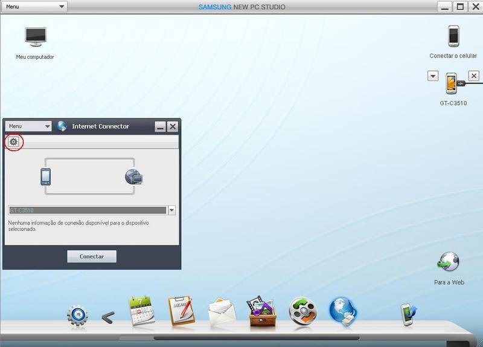
Task: Expand the GT-C3510 device selector arrow
Action: (x=171, y=210)
